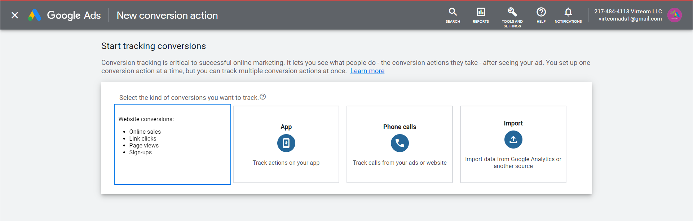Click the Import upload icon
This screenshot has height=221, width=693.
(513, 140)
